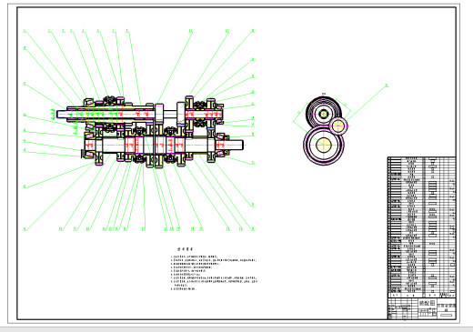This screenshot has height=332, width=473.
Task: Click the upper input shaft's left end
Action: tap(62, 114)
